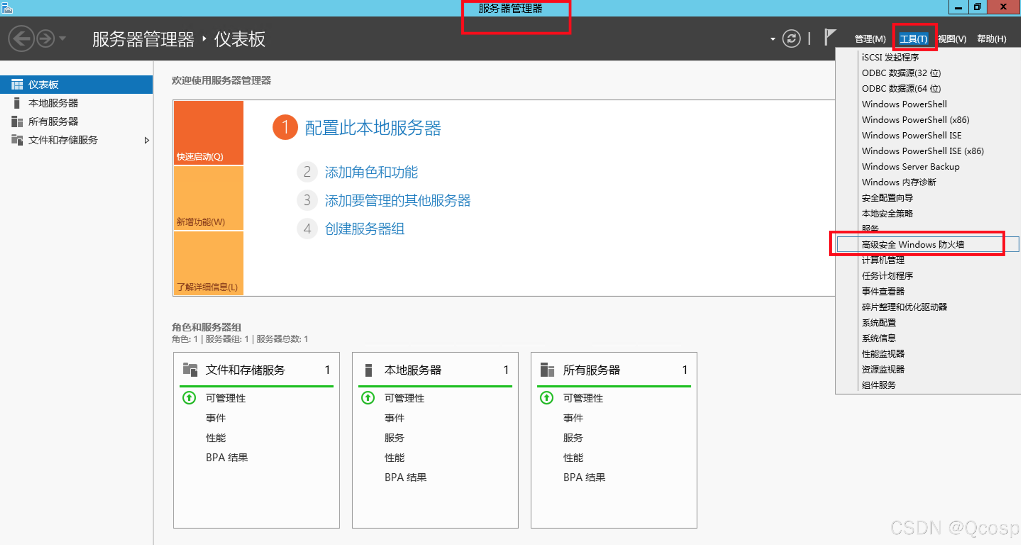
Task: Open the 管理(M) menu
Action: (870, 39)
